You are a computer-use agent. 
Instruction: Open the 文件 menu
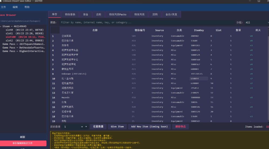[x=3, y=7]
